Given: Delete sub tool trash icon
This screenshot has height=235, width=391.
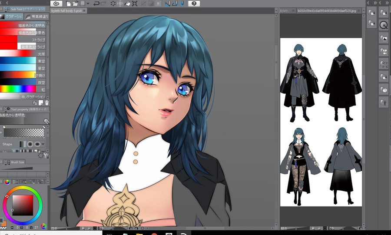Looking at the screenshot, I should (x=46, y=103).
